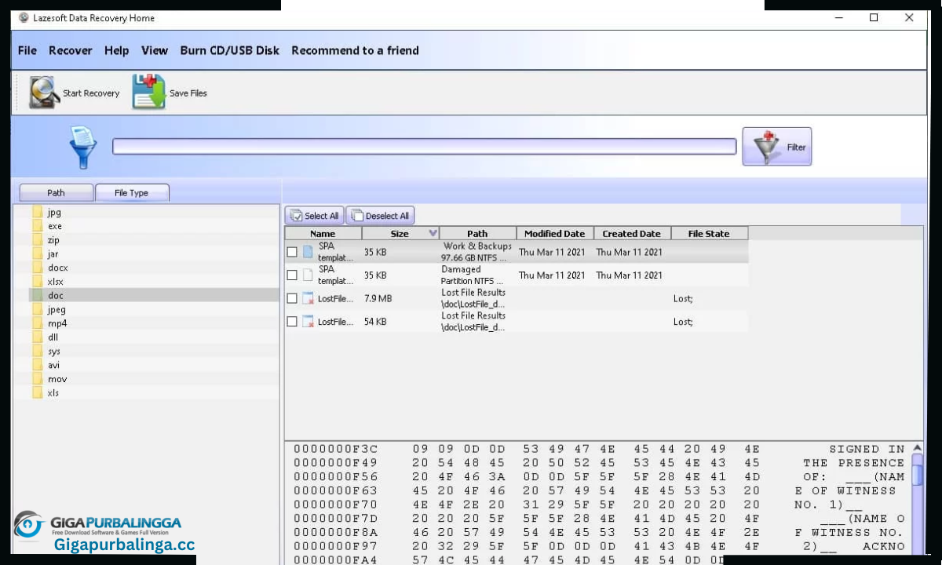
Task: Click the '54 KB' size cell
Action: (375, 322)
